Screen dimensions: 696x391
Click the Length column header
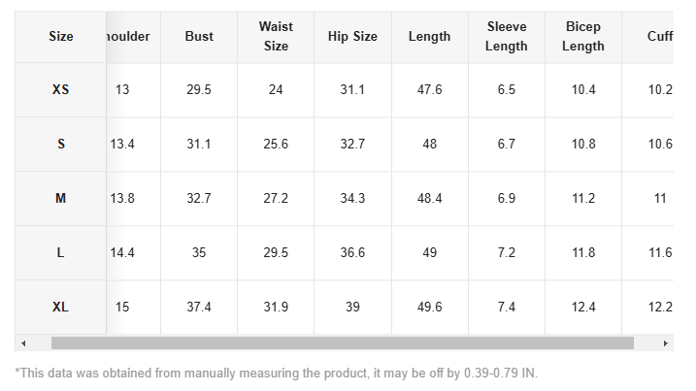[x=429, y=37]
